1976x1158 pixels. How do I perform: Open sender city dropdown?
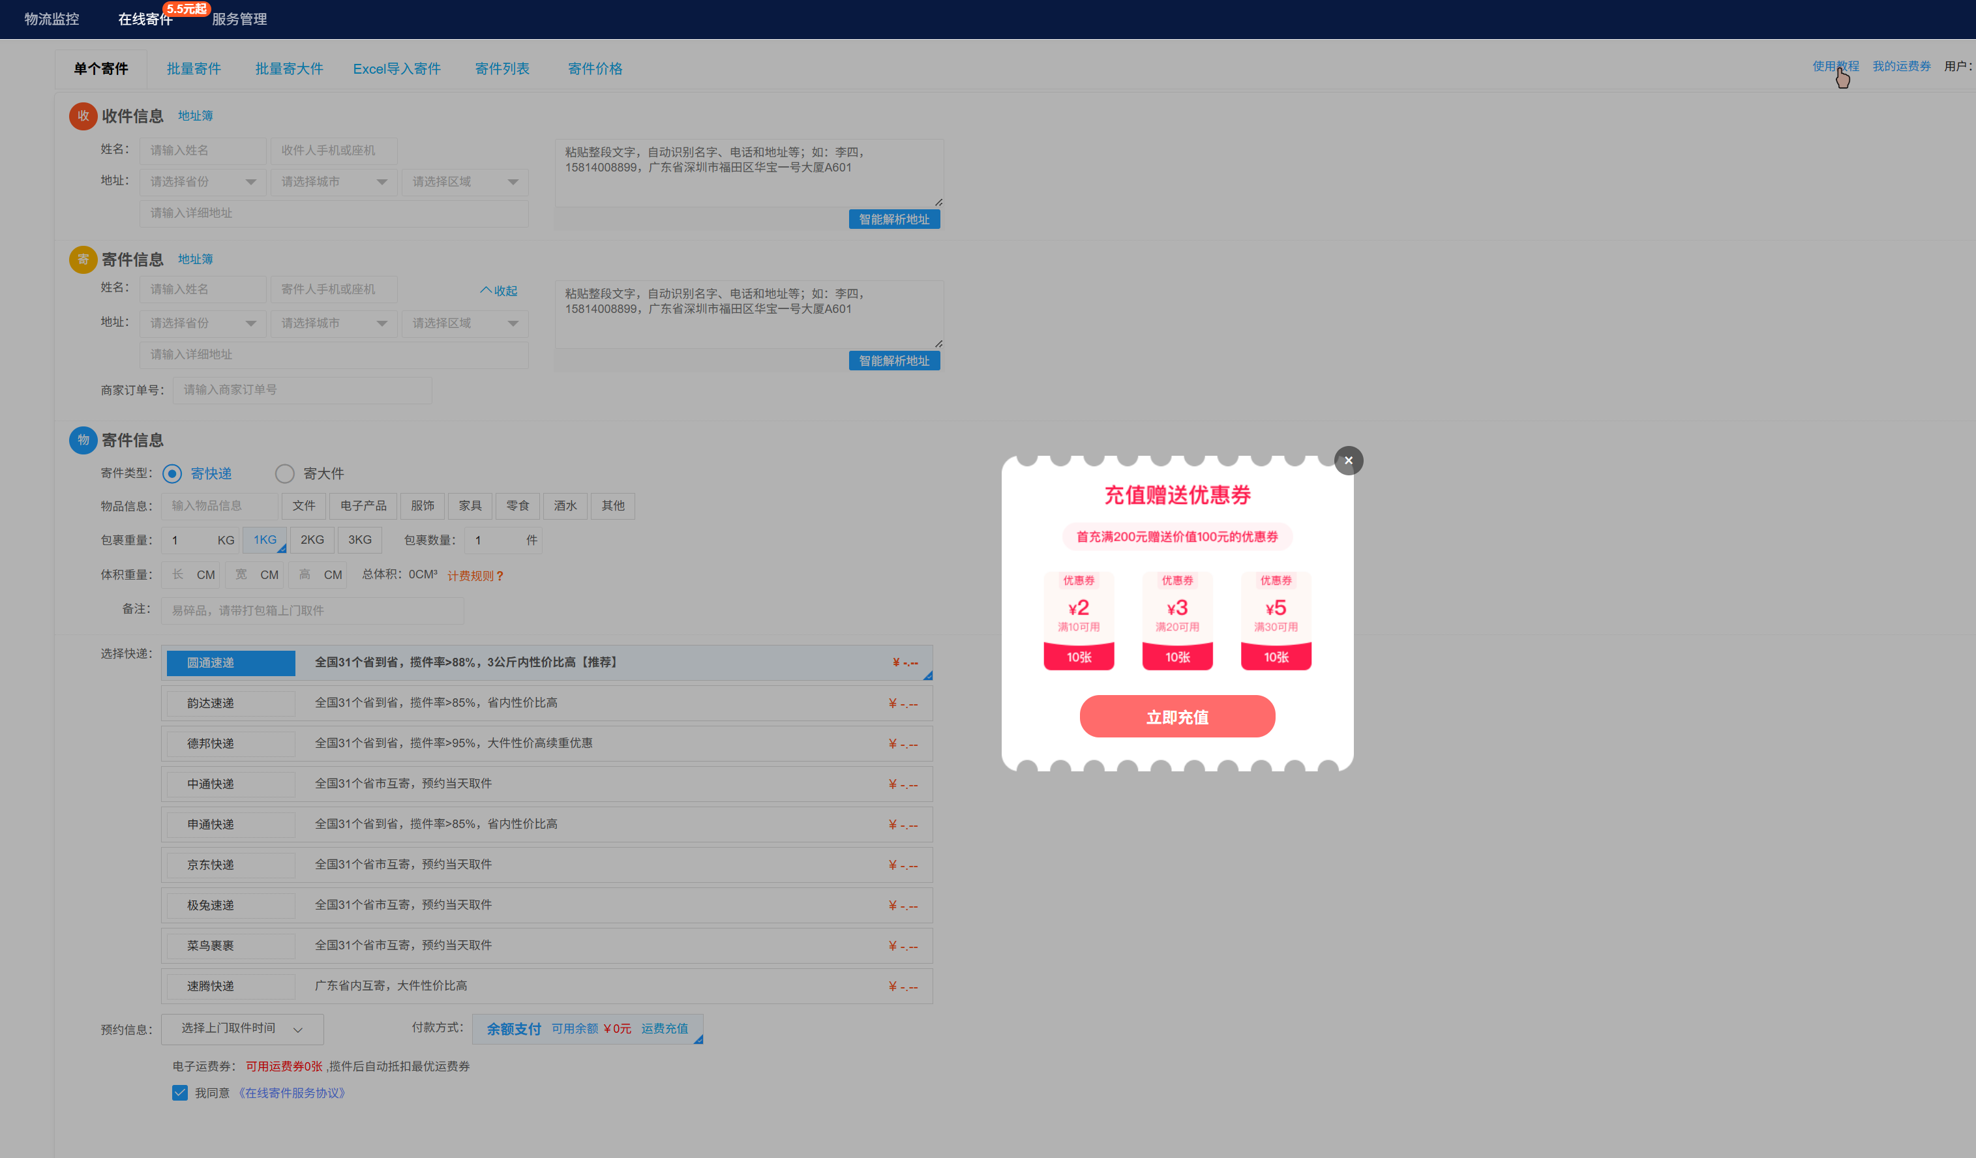(334, 323)
